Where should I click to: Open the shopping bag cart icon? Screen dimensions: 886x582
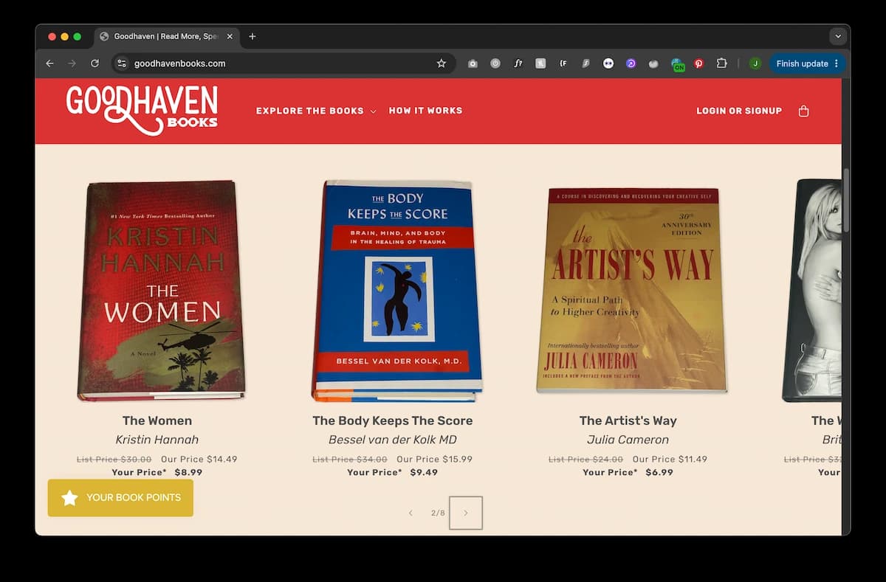[804, 111]
